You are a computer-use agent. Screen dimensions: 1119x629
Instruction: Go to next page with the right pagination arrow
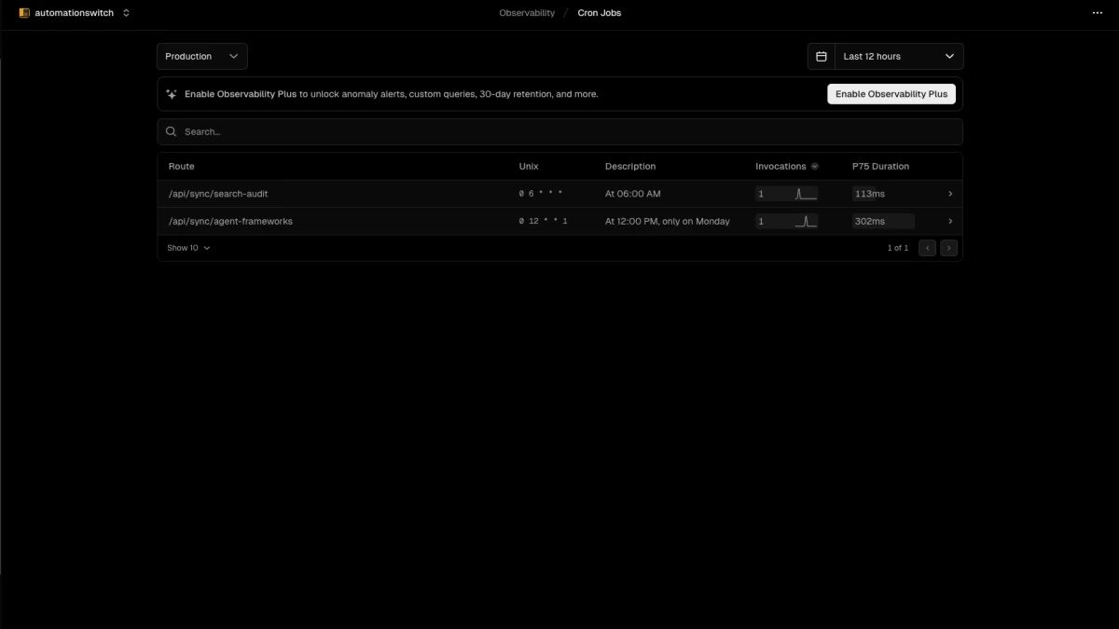pos(948,247)
